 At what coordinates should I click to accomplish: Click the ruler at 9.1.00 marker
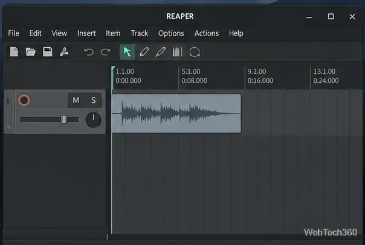[x=257, y=71]
